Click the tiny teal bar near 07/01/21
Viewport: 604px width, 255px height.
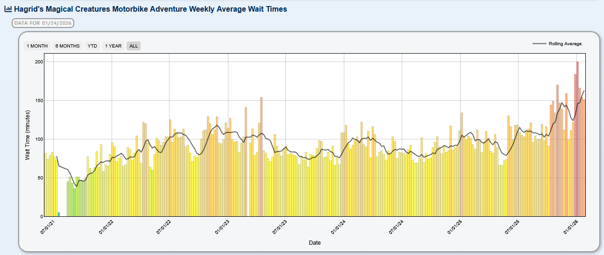tap(59, 214)
